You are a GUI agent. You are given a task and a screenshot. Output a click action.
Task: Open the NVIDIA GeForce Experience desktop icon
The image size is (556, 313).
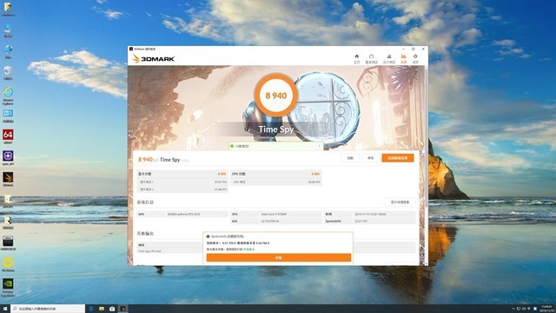(8, 287)
